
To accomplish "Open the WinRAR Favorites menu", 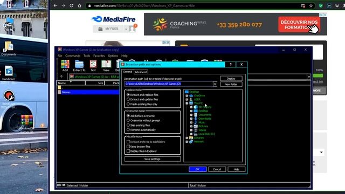I will click(x=99, y=56).
